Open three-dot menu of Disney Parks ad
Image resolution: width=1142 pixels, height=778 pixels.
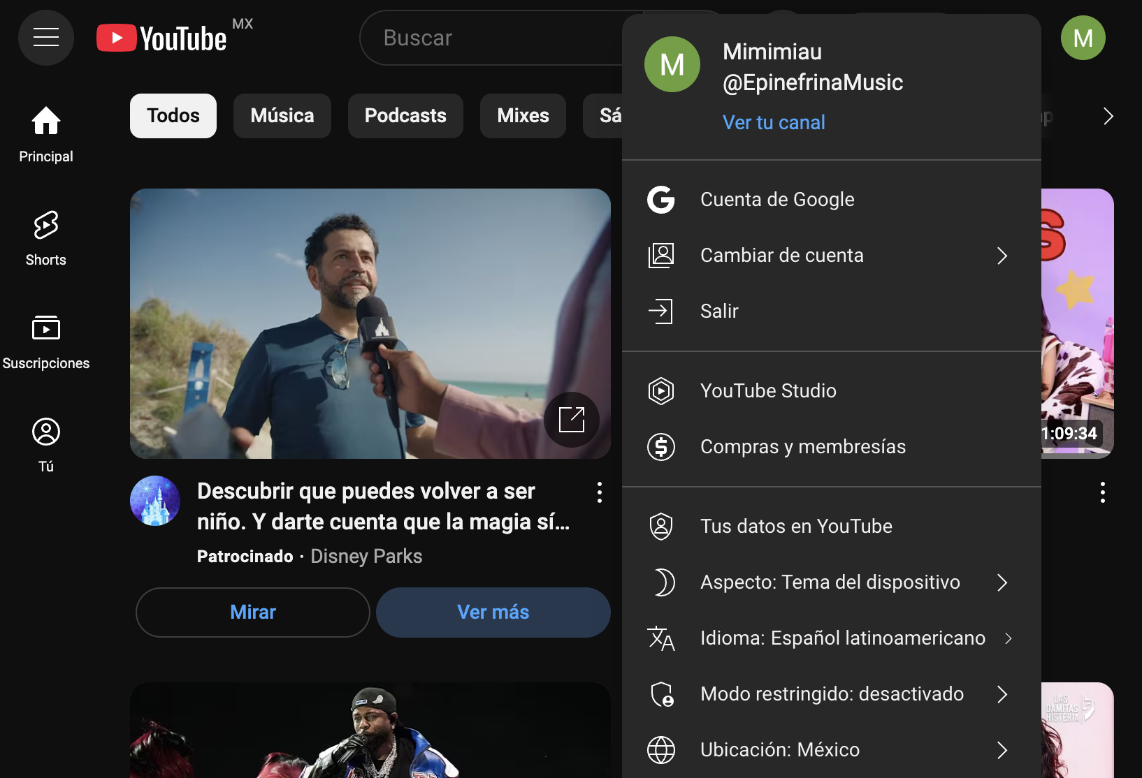[x=600, y=492]
